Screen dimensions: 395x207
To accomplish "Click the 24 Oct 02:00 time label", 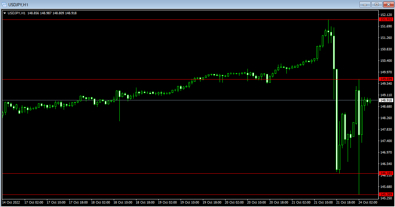I will 368,202.
